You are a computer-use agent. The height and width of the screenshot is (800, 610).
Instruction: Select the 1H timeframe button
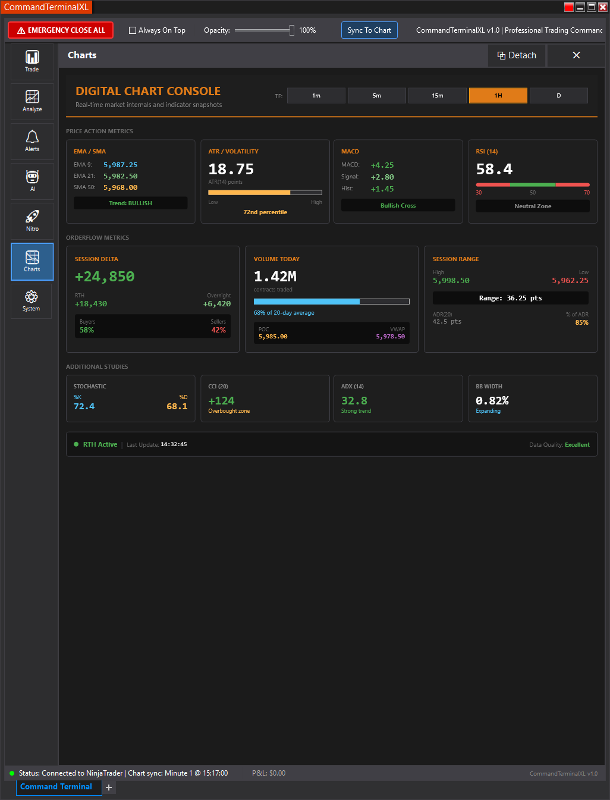[x=498, y=96]
